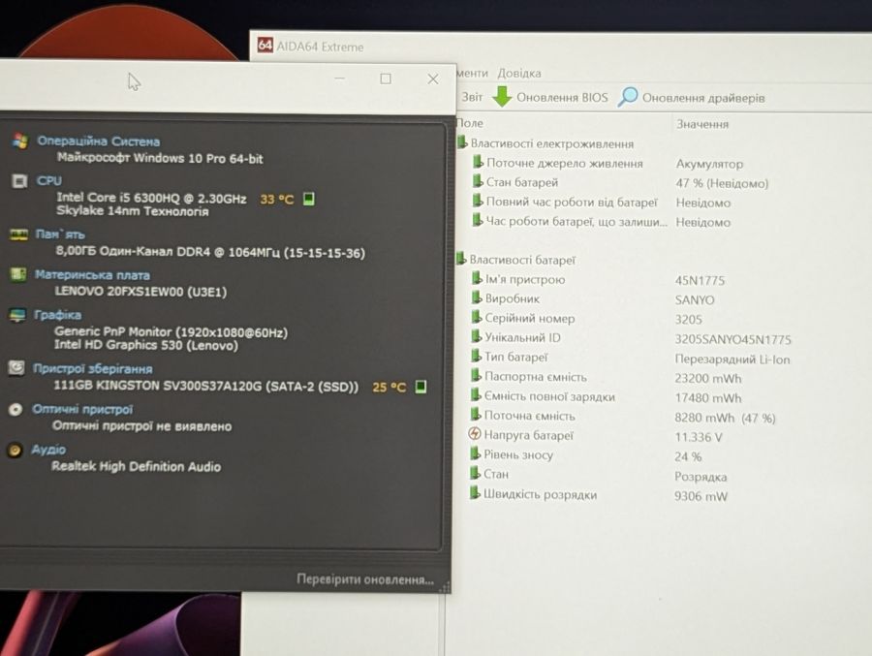
Task: Click the Материнська плата board icon
Action: (x=17, y=274)
